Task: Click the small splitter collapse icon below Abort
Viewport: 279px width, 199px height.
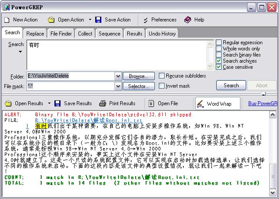Action: click(x=263, y=94)
